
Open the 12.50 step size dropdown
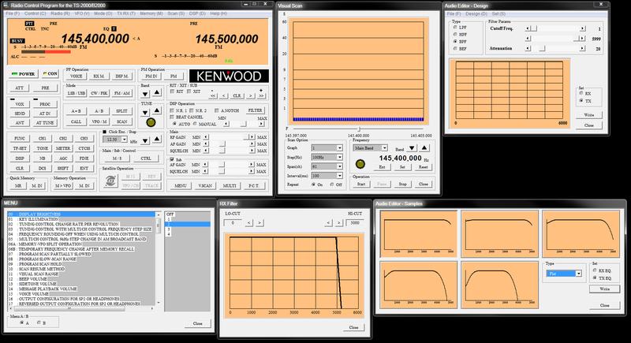click(x=125, y=140)
